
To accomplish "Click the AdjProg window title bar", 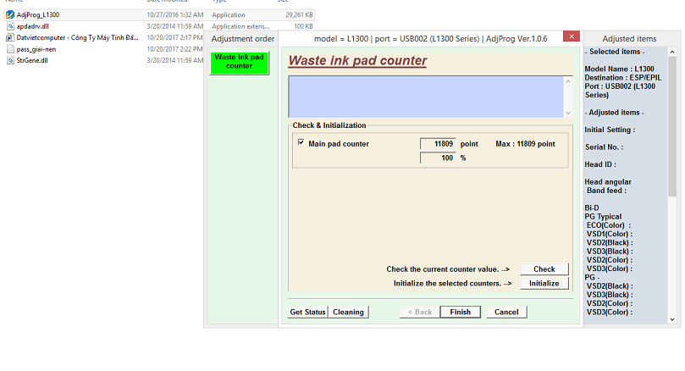I will pyautogui.click(x=430, y=39).
